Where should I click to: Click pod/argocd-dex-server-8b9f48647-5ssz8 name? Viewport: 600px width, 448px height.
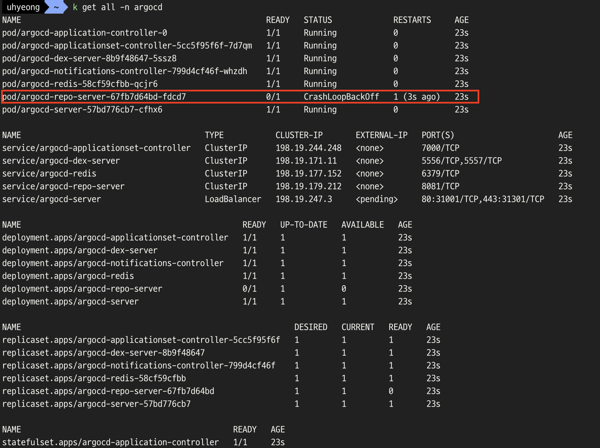click(89, 58)
